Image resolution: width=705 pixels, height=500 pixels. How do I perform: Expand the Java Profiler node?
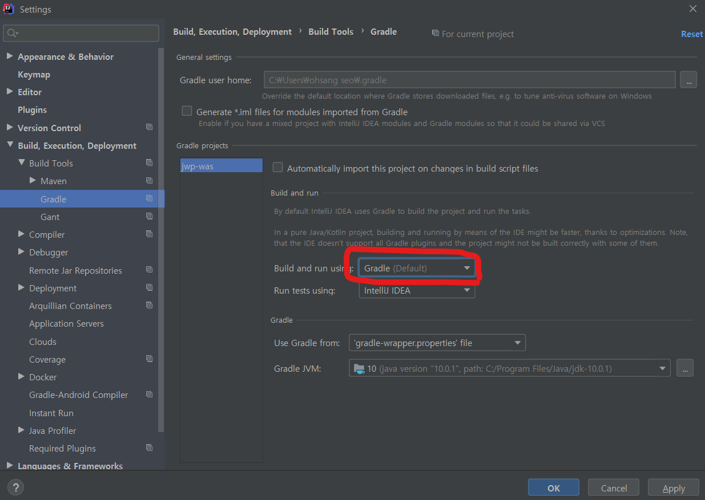pos(21,430)
